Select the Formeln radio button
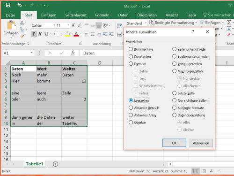 tap(131, 64)
